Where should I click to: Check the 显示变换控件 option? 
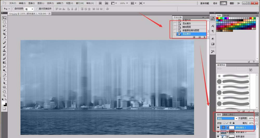38,9
